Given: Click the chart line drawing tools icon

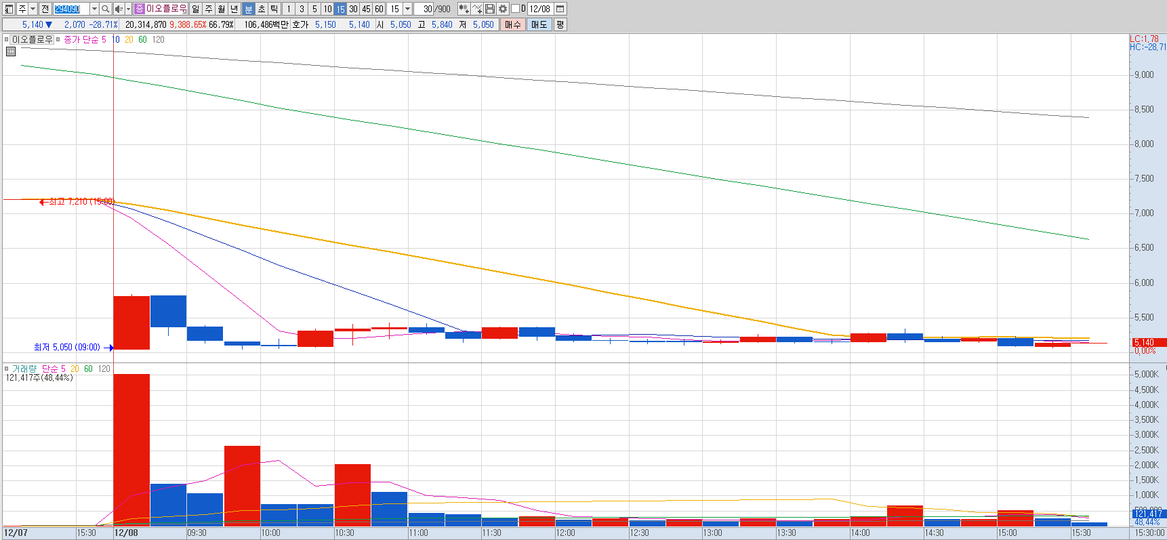Looking at the screenshot, I should click(x=477, y=9).
